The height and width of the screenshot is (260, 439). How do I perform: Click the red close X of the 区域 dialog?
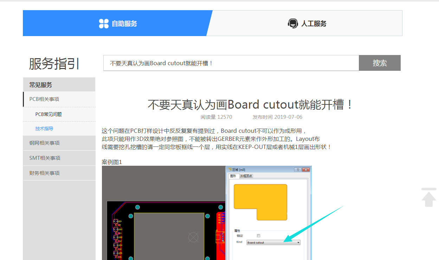pyautogui.click(x=305, y=170)
